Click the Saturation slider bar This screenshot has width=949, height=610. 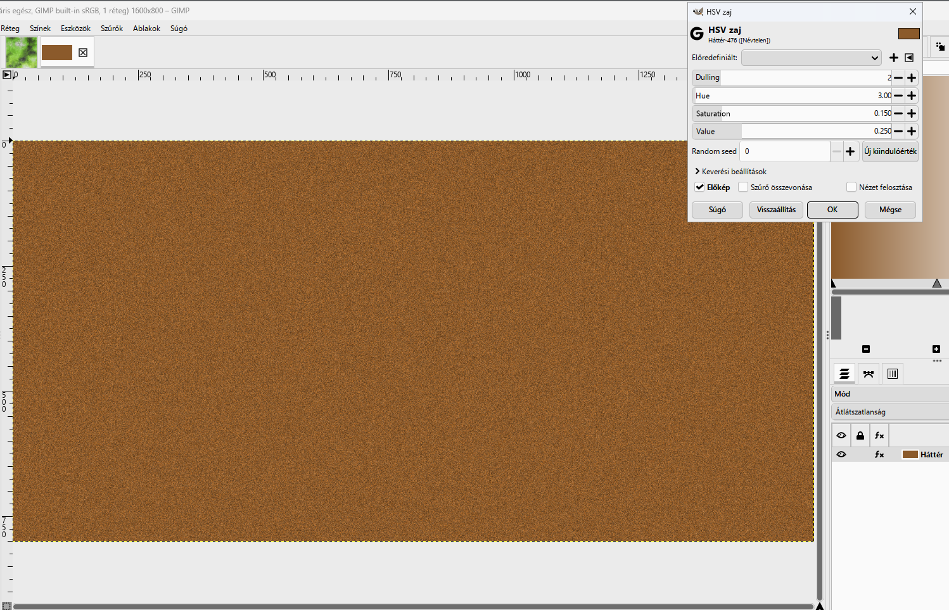tap(793, 113)
